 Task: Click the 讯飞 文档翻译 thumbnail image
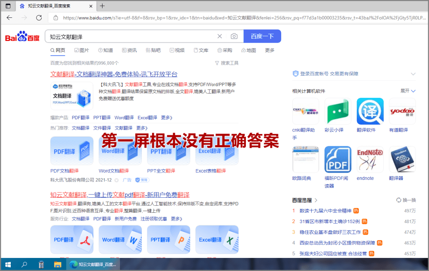[x=71, y=96]
